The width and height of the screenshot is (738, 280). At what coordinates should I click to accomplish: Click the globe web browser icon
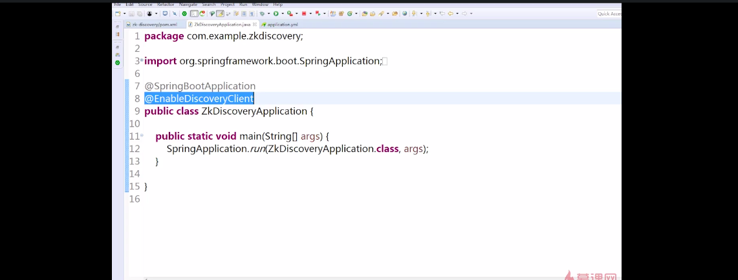[405, 14]
